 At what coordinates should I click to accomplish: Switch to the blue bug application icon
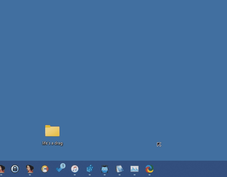coord(105,169)
